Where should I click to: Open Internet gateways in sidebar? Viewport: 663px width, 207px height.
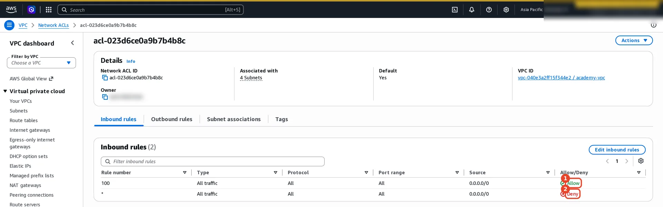30,130
